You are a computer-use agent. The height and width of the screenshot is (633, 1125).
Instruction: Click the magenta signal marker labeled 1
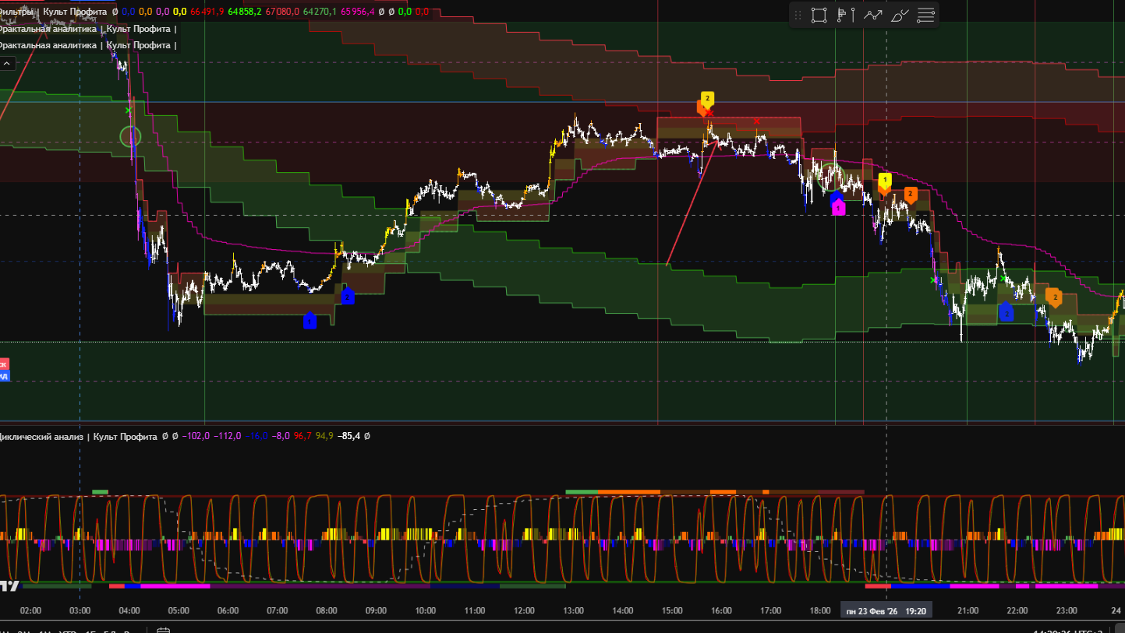838,209
